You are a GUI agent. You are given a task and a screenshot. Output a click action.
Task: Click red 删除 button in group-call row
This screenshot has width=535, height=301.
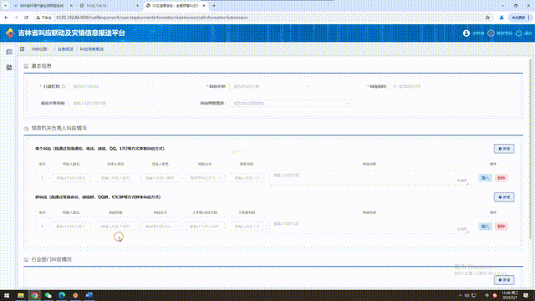501,227
